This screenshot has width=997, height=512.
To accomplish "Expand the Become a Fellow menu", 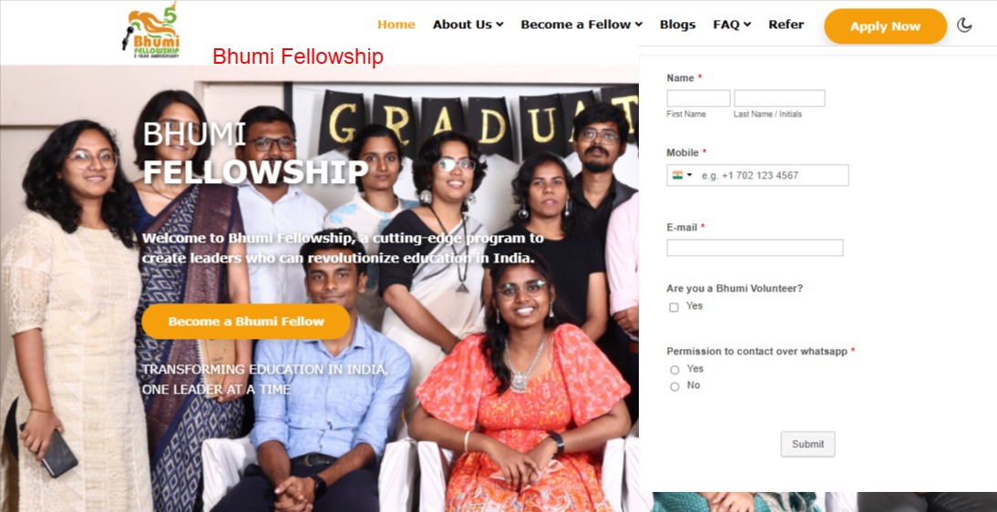I will [x=581, y=25].
